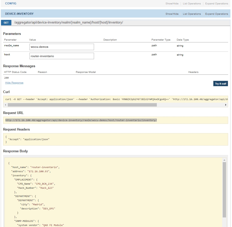This screenshot has width=232, height=227.
Task: Collapse operation via the GET badge
Action: (x=6, y=23)
